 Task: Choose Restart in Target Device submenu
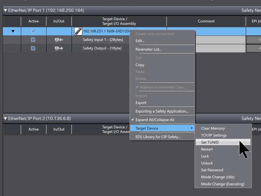click(207, 149)
